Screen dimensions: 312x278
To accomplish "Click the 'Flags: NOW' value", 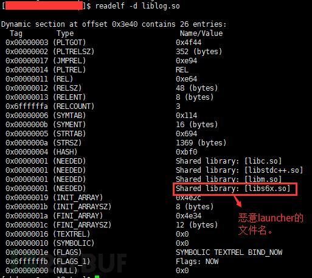I will (x=197, y=262).
